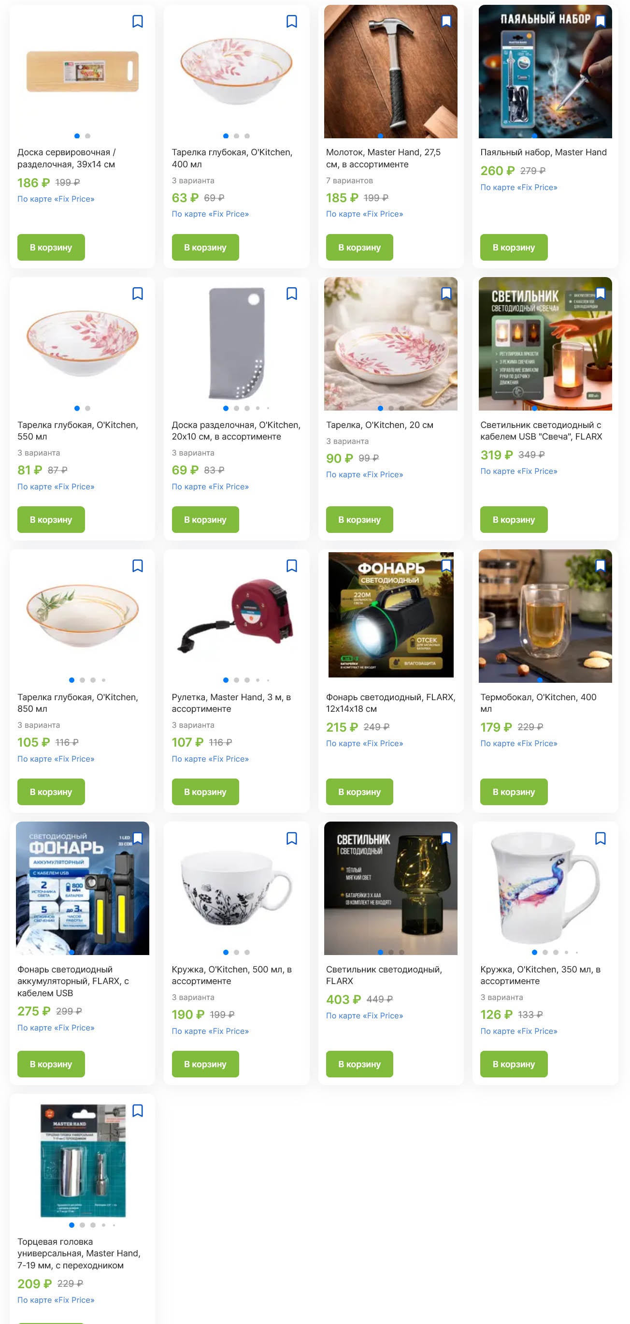The image size is (630, 1324).
Task: Open Светильник светодиодный Свеча FLARX product title
Action: coord(541,431)
